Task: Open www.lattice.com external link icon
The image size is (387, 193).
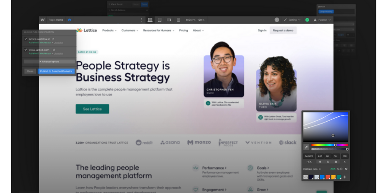Action: pos(54,50)
